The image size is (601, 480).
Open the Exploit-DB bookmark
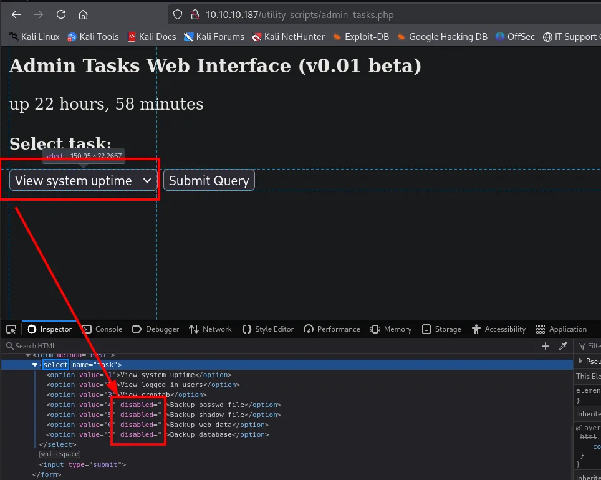point(361,36)
